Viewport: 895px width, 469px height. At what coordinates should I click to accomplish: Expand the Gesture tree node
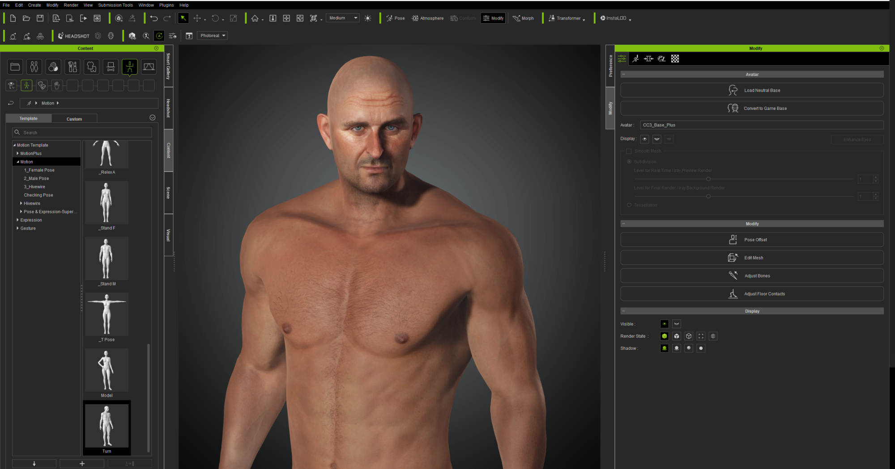click(17, 228)
